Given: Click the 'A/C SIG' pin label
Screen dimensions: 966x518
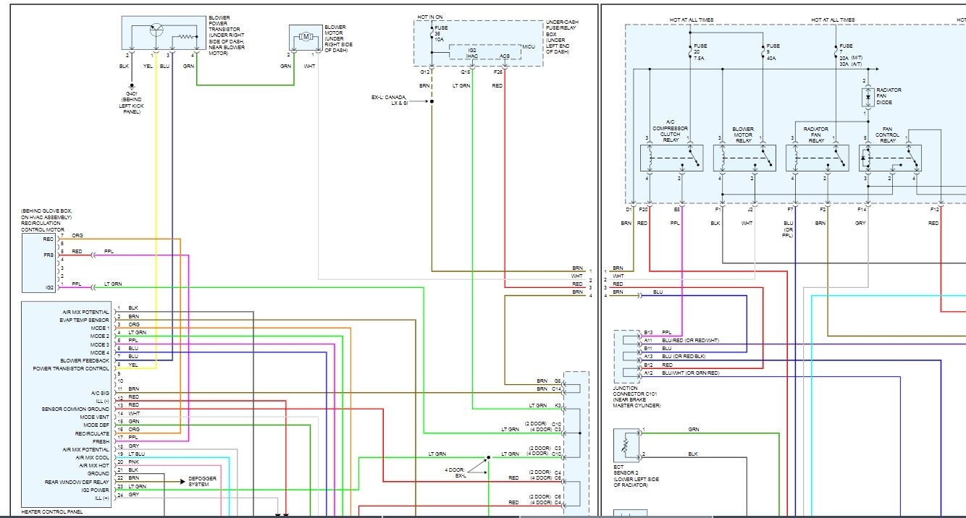Looking at the screenshot, I should pos(98,393).
